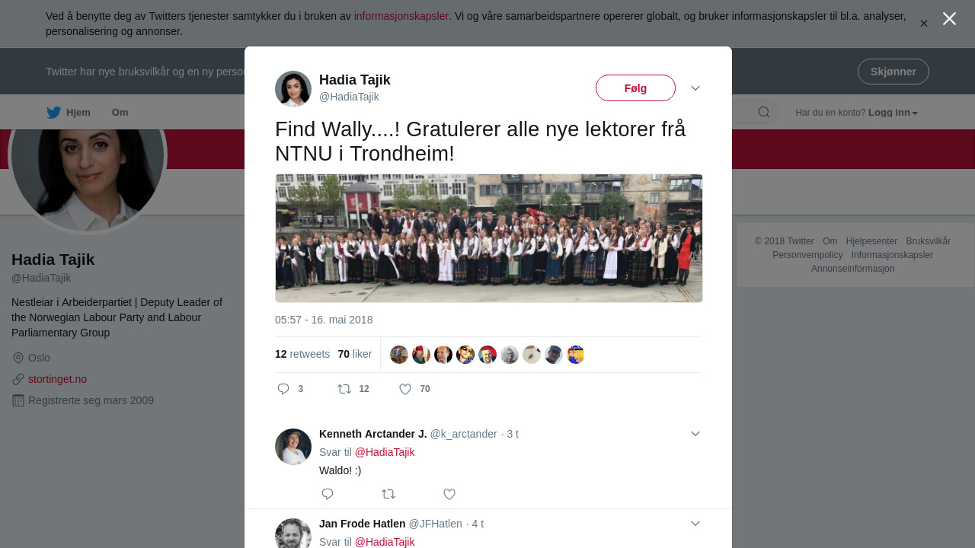The image size is (975, 548).
Task: Open chevron menu on Jan Frode Hatlen's reply
Action: tap(695, 524)
